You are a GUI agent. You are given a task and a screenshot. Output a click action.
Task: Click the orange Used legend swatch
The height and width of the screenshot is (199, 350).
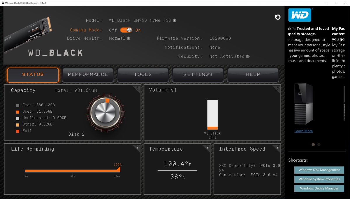pyautogui.click(x=17, y=112)
